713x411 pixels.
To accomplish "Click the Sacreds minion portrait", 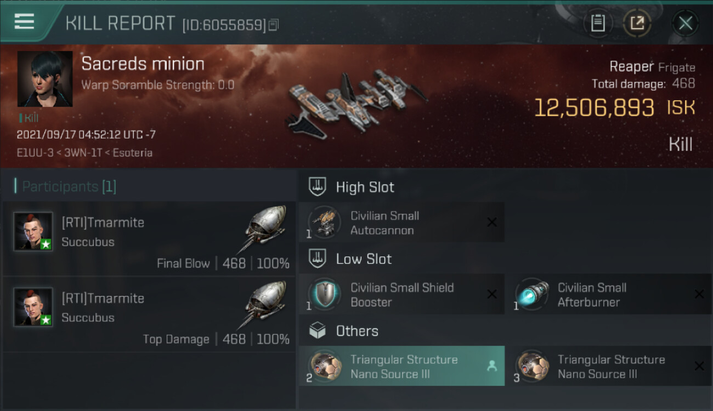I will (45, 79).
